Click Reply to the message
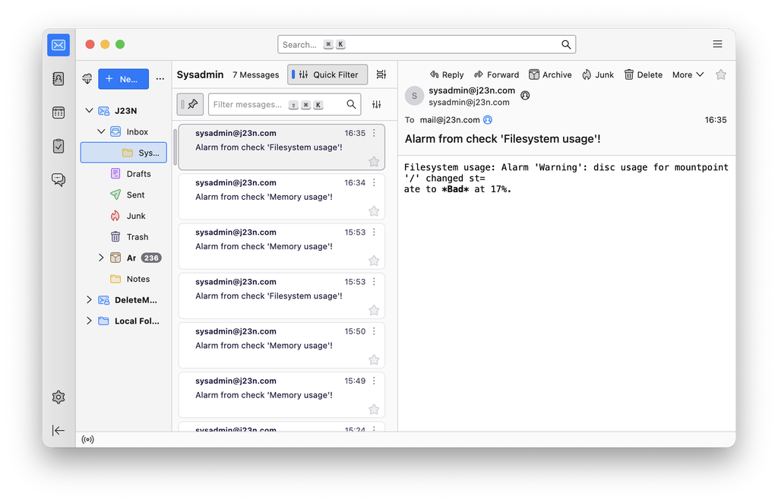Image resolution: width=778 pixels, height=503 pixels. pos(447,74)
